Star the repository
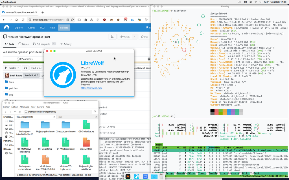 [144, 37]
